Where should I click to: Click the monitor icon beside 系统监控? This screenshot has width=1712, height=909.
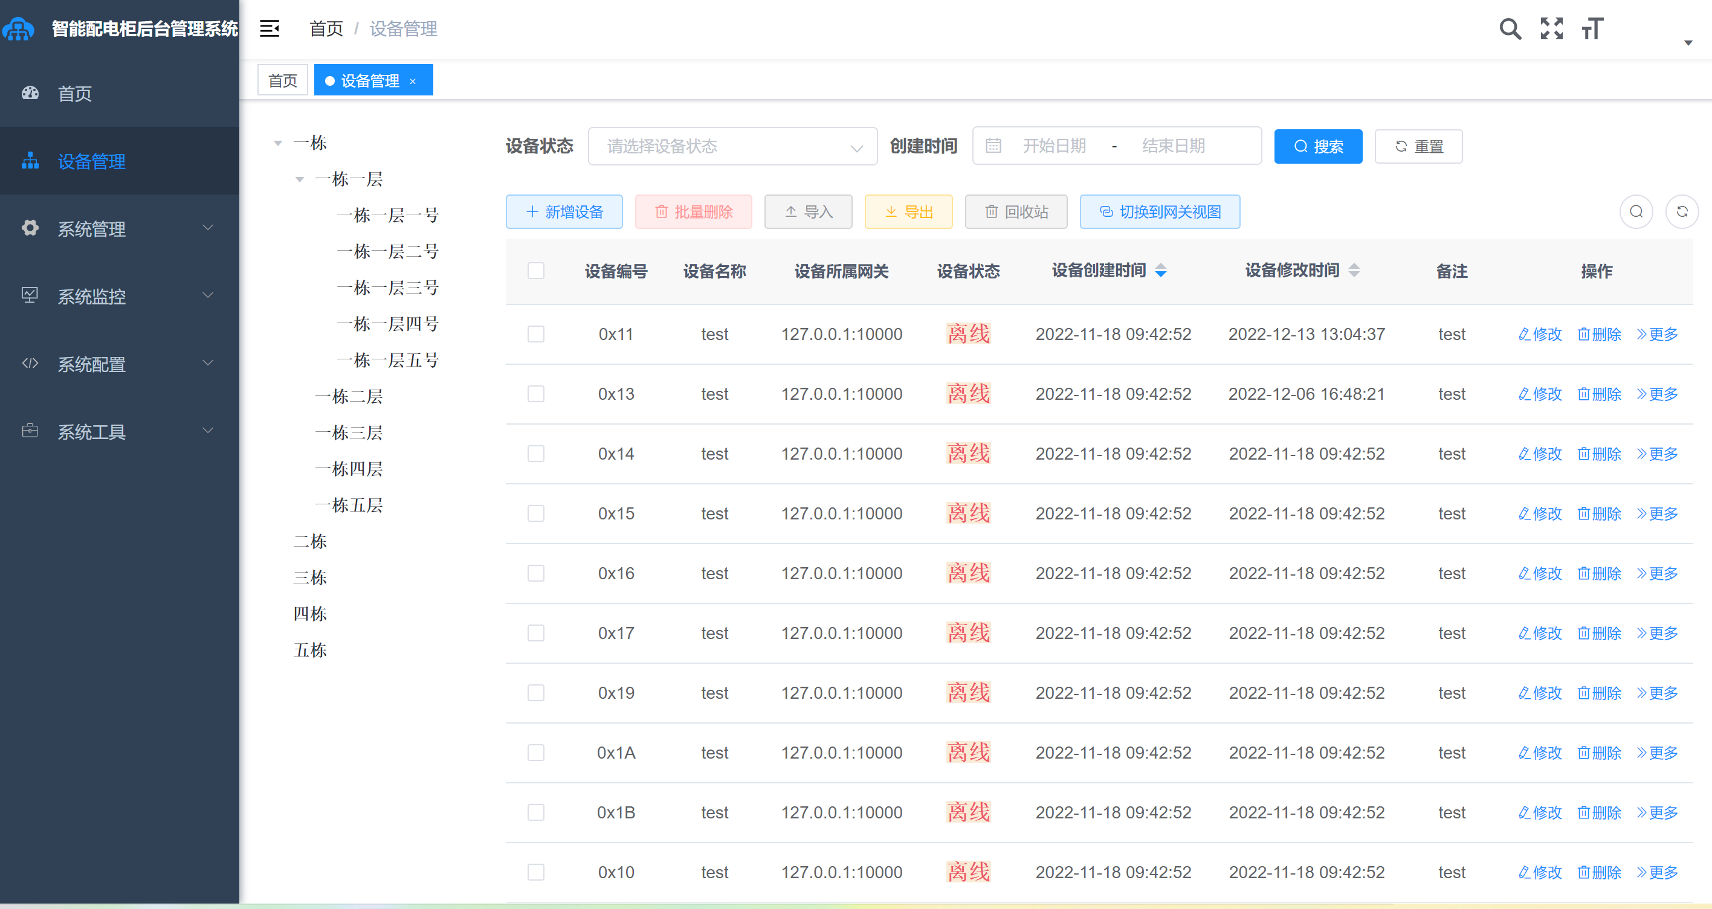[30, 296]
